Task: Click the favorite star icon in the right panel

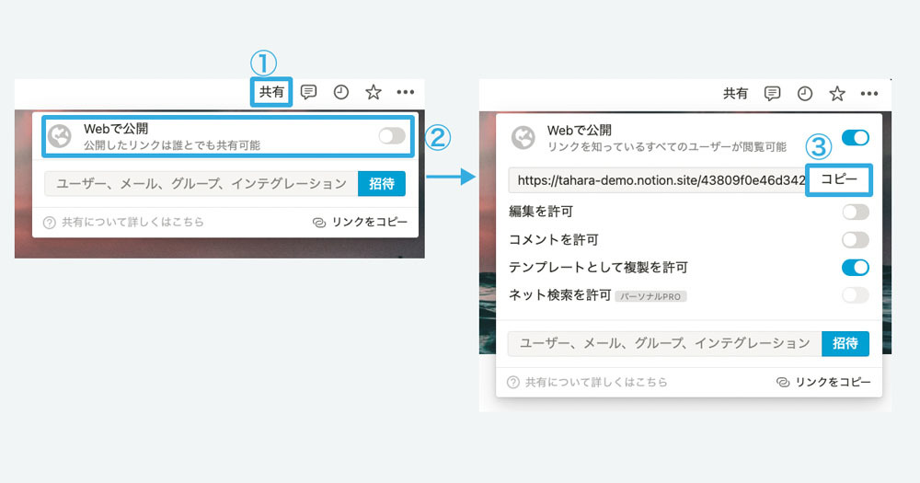Action: point(836,93)
